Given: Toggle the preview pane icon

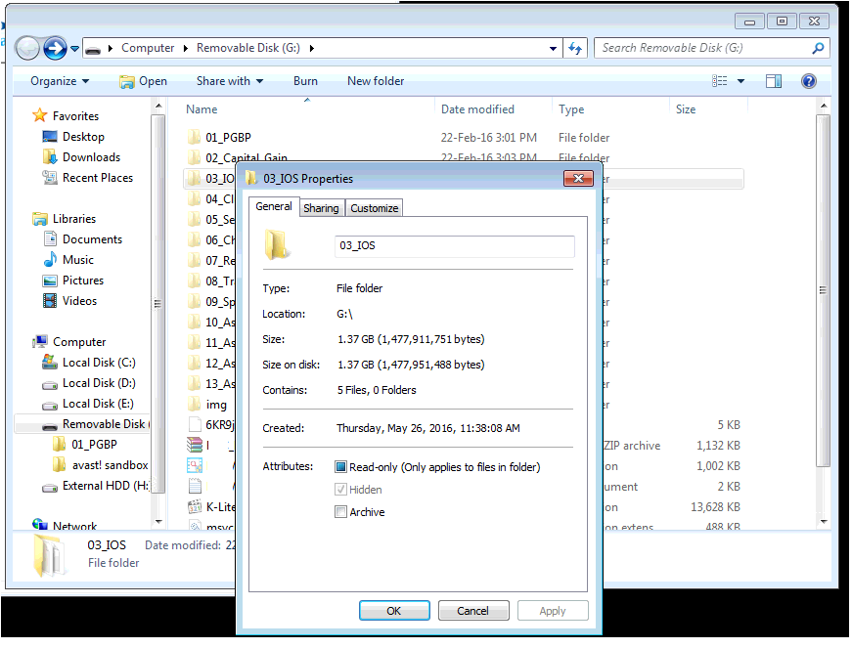Looking at the screenshot, I should pos(774,81).
